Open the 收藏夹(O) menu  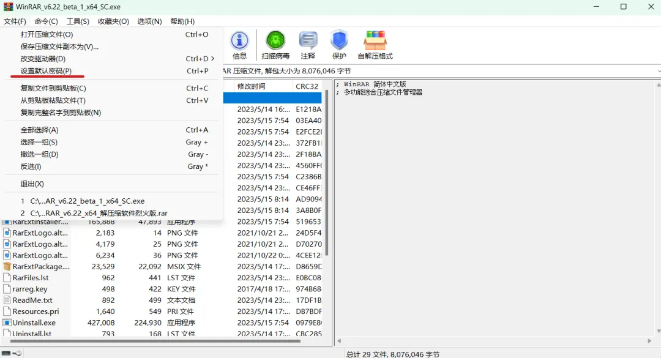tap(113, 21)
